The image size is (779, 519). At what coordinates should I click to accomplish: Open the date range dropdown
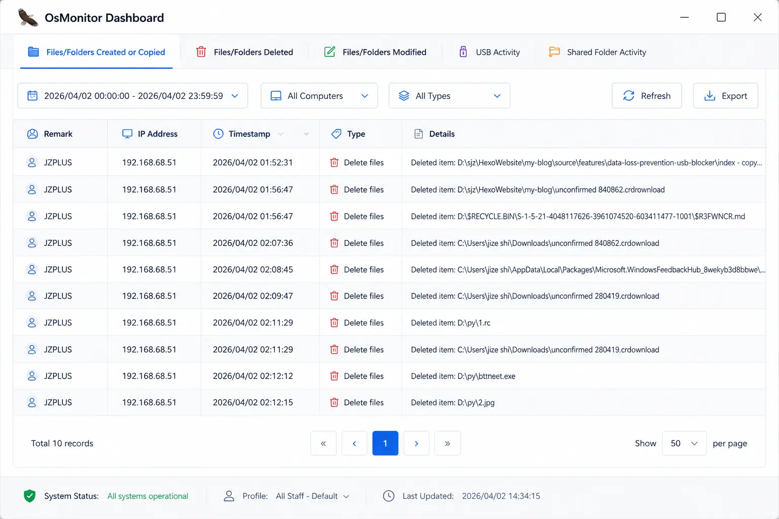tap(133, 96)
